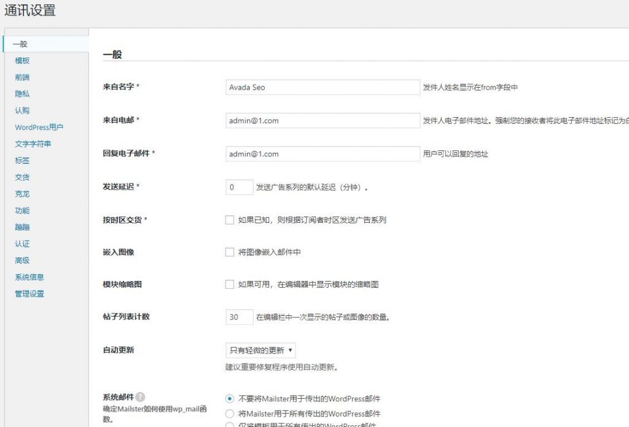Open the 功能 settings tab

22,210
